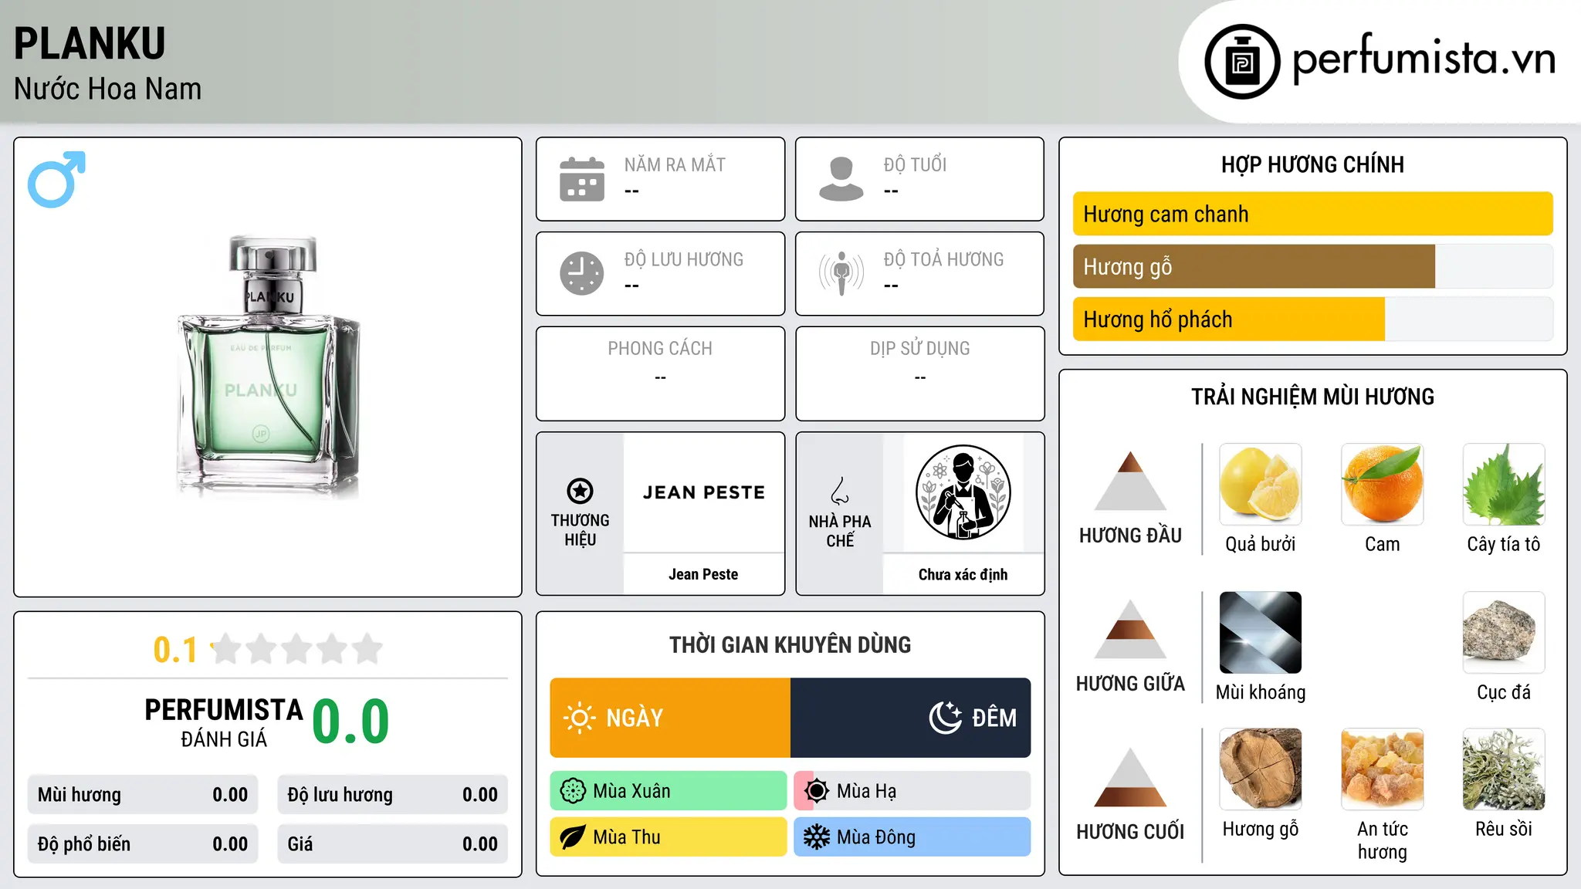Click the calendar icon for Năm ra mắt
This screenshot has height=889, width=1581.
pos(582,179)
